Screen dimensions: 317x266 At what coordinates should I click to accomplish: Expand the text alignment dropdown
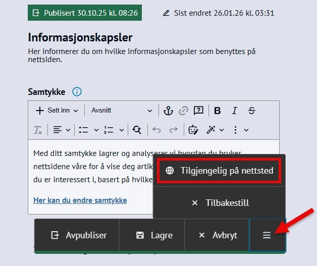pyautogui.click(x=62, y=130)
